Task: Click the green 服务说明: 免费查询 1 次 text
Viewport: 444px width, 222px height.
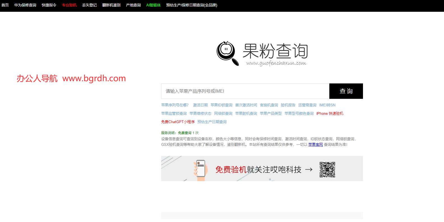Action: pos(180,133)
